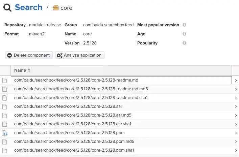
Task: Select the core breadcrumb label
Action: point(66,8)
